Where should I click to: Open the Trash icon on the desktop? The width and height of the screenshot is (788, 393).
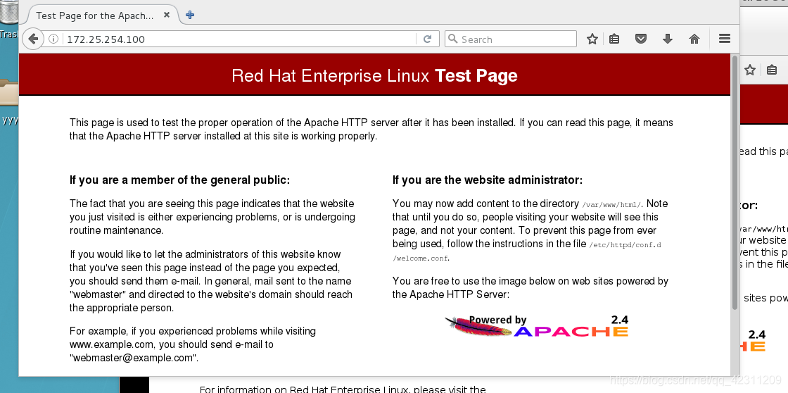[x=9, y=20]
